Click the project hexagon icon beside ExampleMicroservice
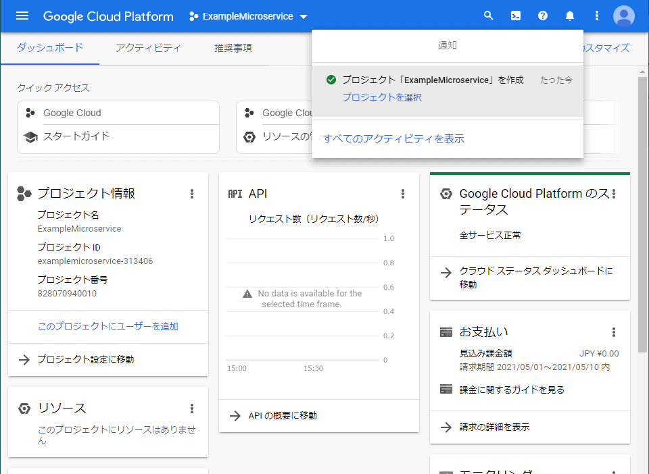649x474 pixels. [193, 16]
